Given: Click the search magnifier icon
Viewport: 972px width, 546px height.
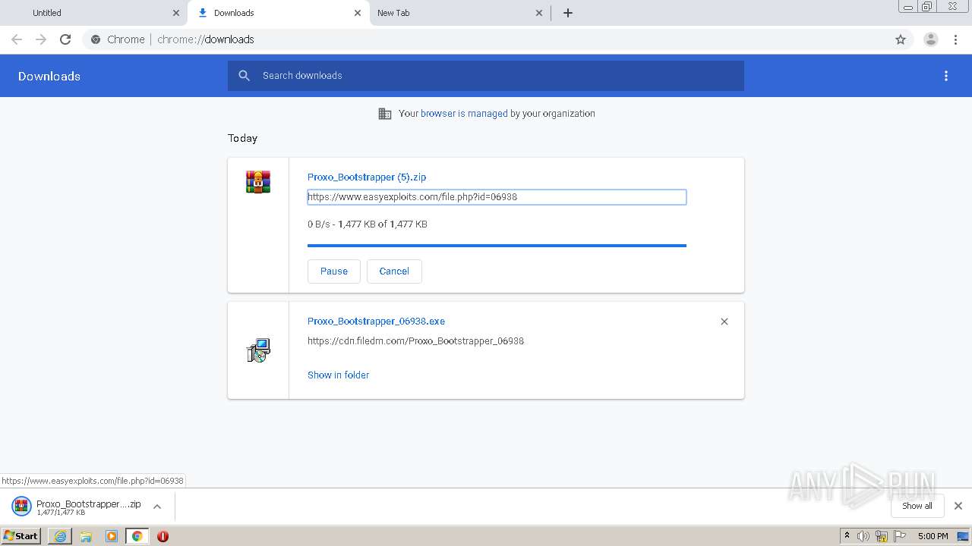Looking at the screenshot, I should pos(244,76).
